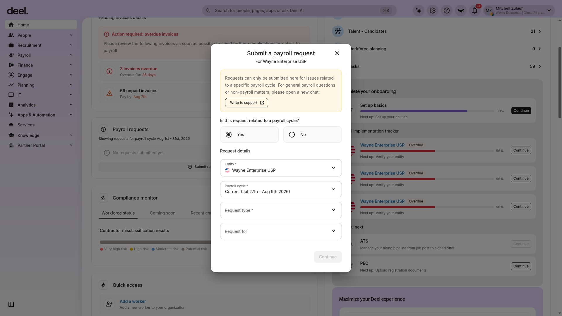Click the Payroll requests question icon
This screenshot has width=562, height=316.
(x=103, y=129)
